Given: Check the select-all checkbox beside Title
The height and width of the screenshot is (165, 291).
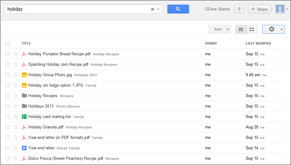Looking at the screenshot, I should coord(8,43).
